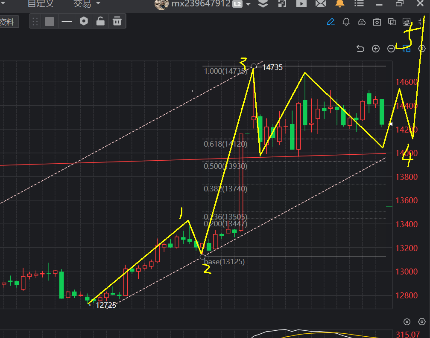Open the mail messages icon

point(320,3)
